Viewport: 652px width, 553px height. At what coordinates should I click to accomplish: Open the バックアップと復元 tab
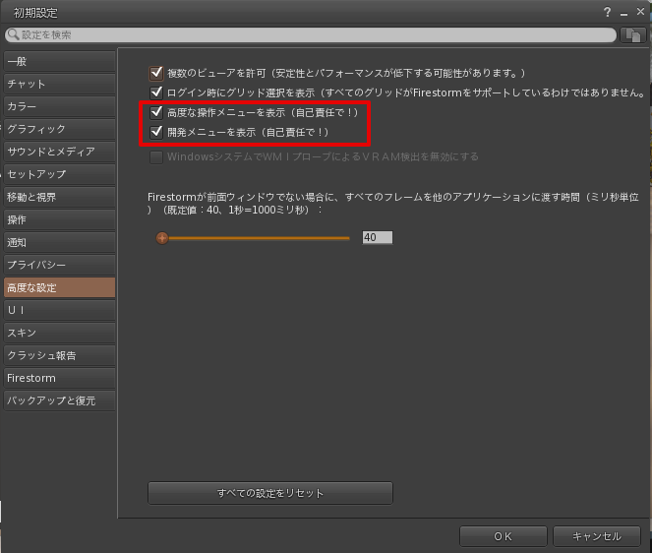tap(59, 400)
